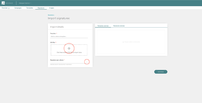
Task: Click the CSV upload arrow icon
Action: click(69, 48)
